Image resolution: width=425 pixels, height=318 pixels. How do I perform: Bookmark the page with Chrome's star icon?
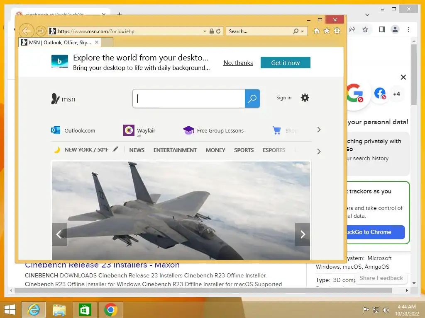tap(365, 29)
